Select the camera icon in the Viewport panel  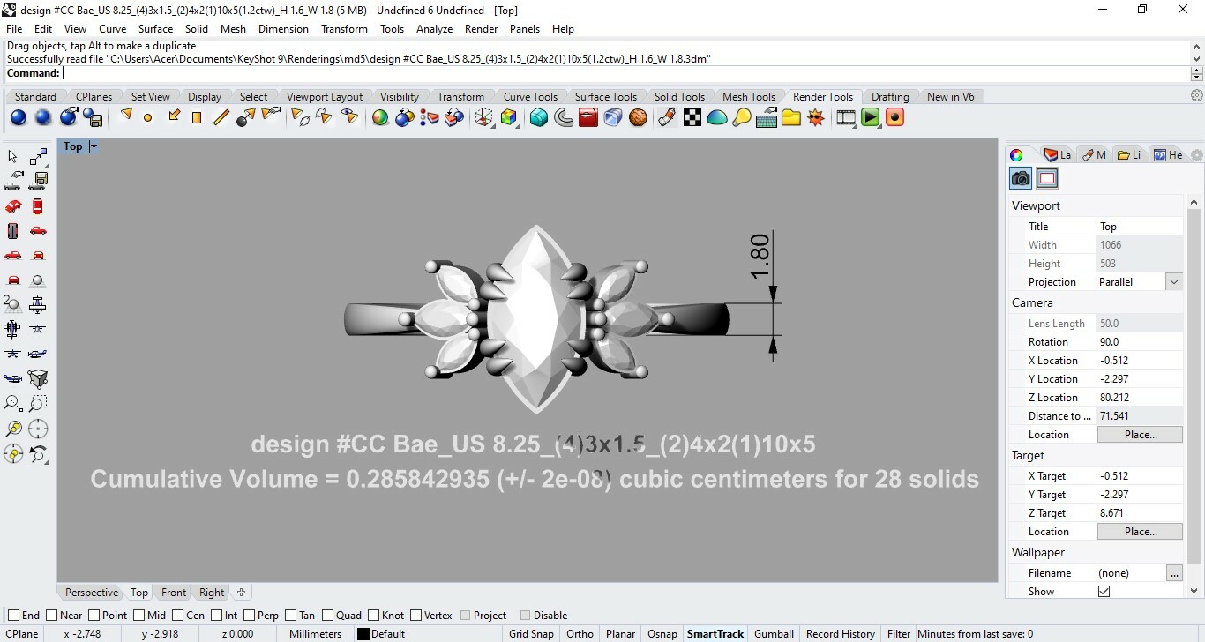pyautogui.click(x=1020, y=178)
